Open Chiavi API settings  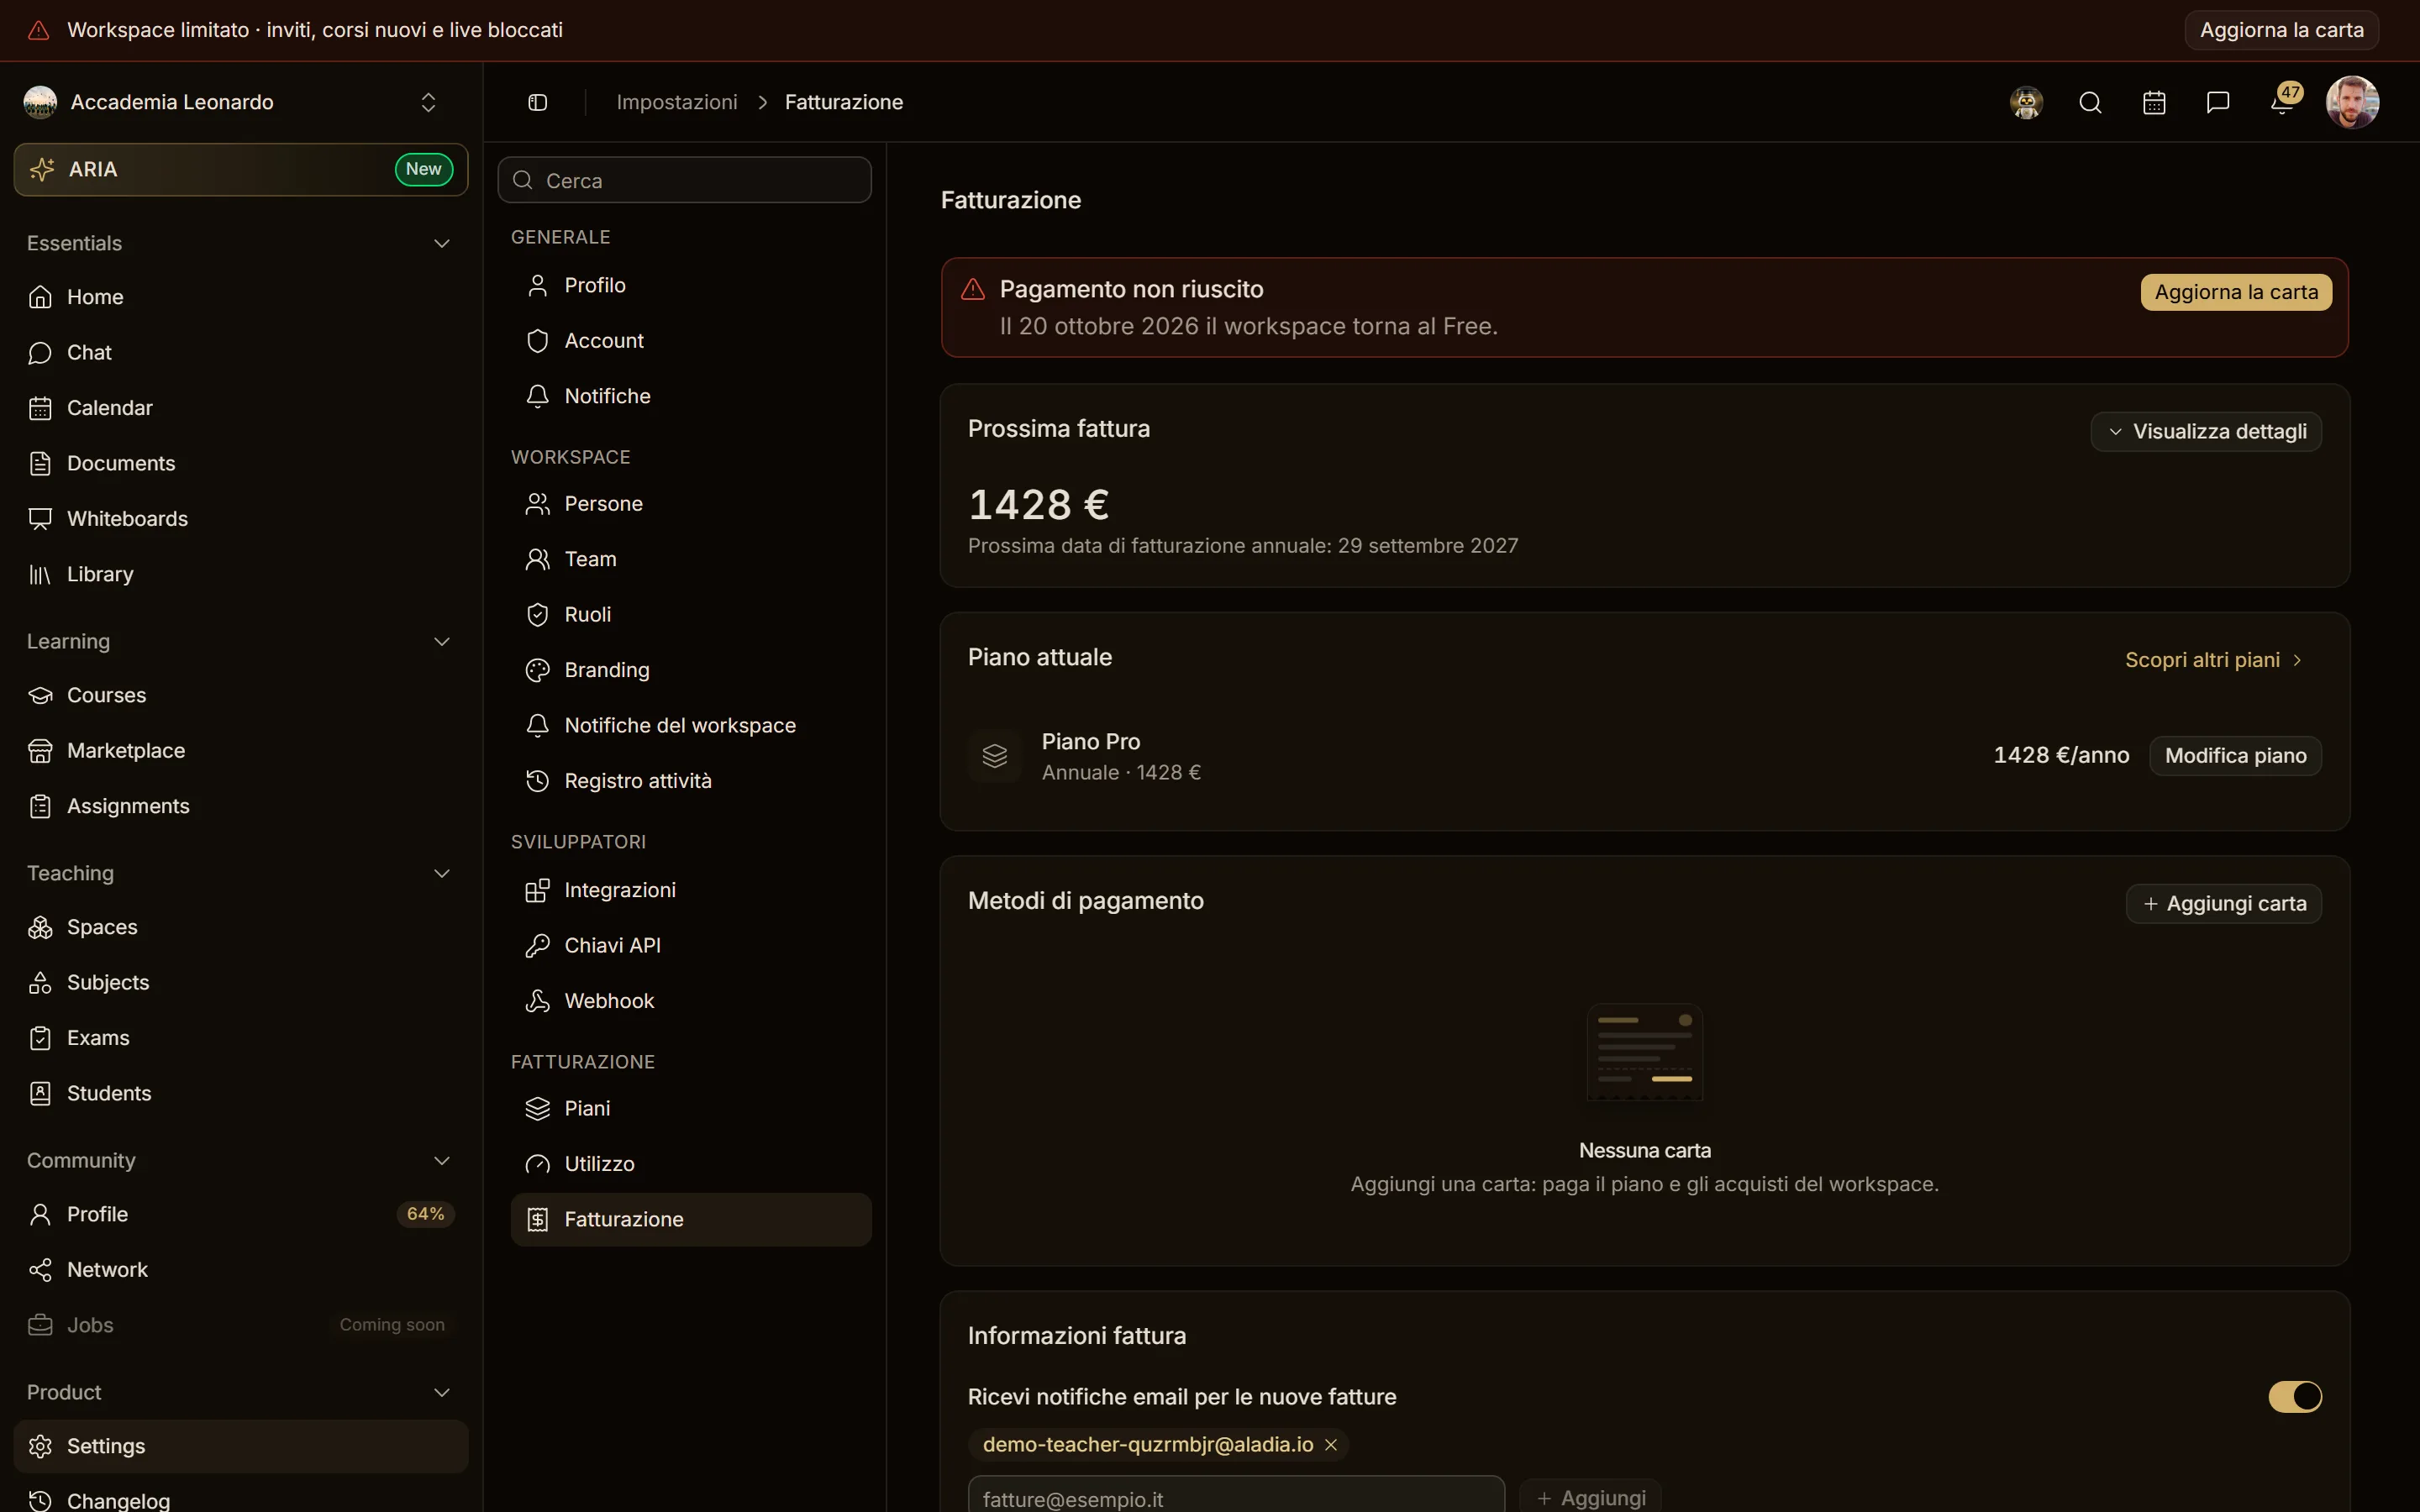pos(691,945)
